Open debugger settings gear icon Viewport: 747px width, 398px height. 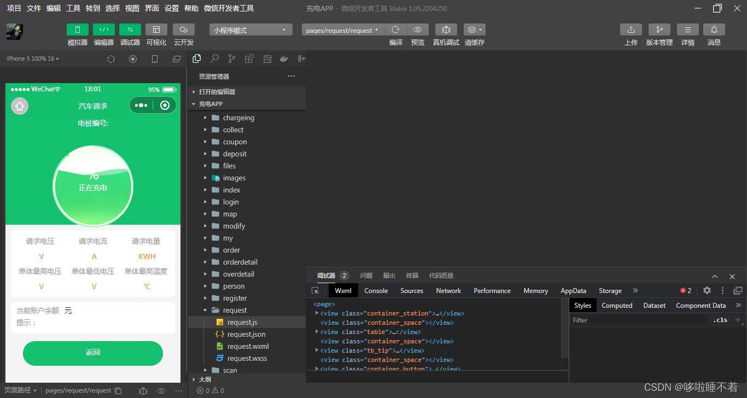click(x=707, y=290)
